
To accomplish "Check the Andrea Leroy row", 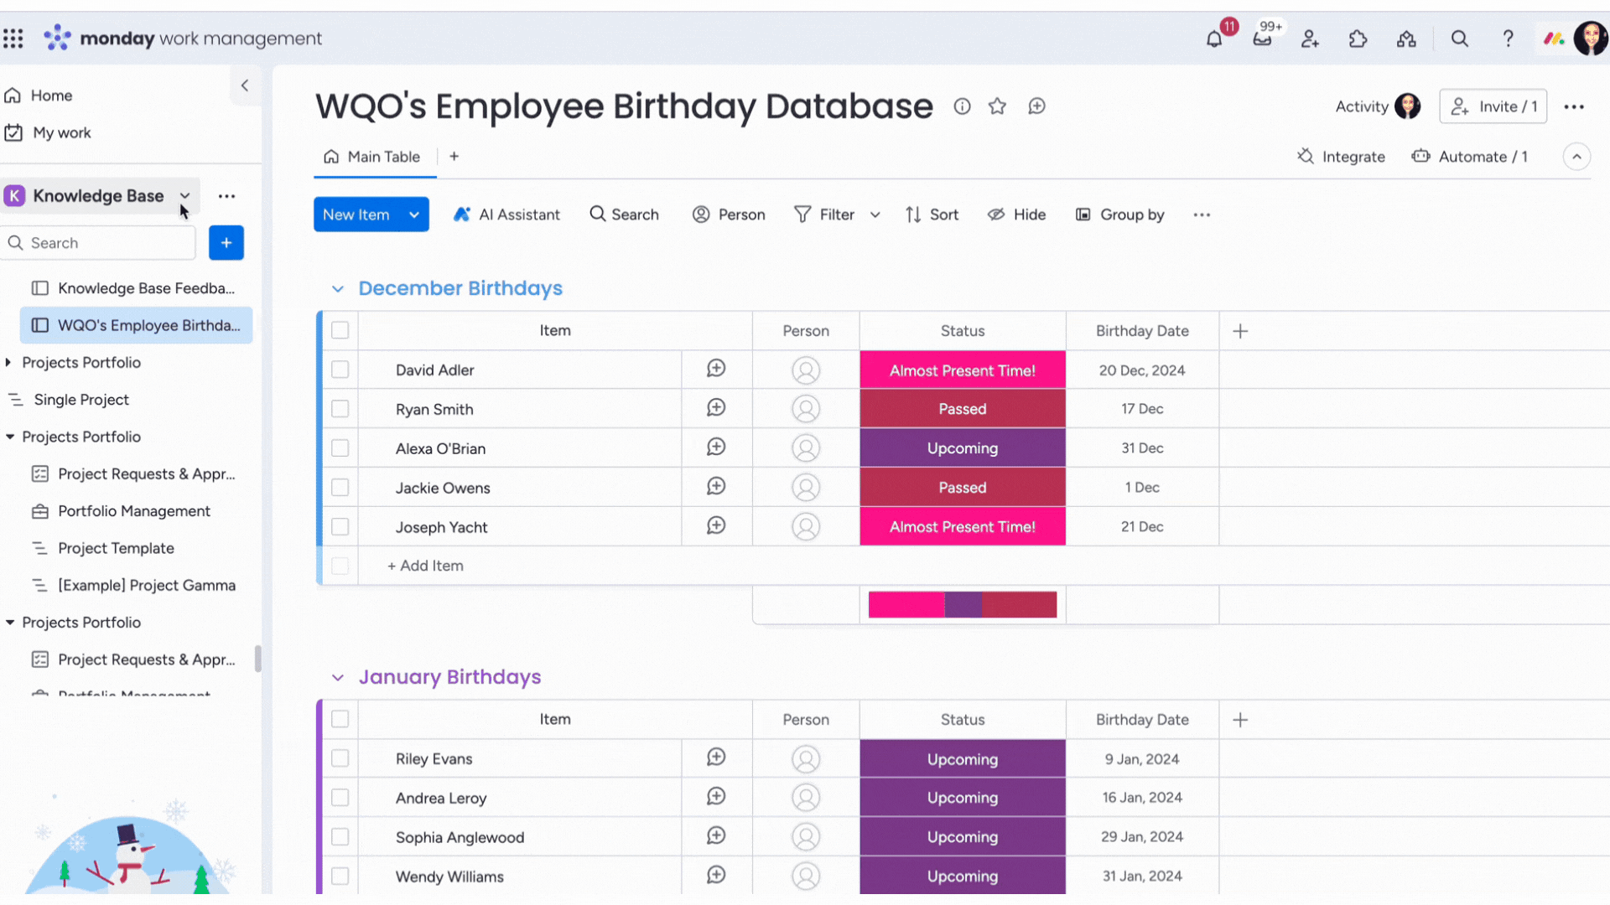I will coord(340,798).
